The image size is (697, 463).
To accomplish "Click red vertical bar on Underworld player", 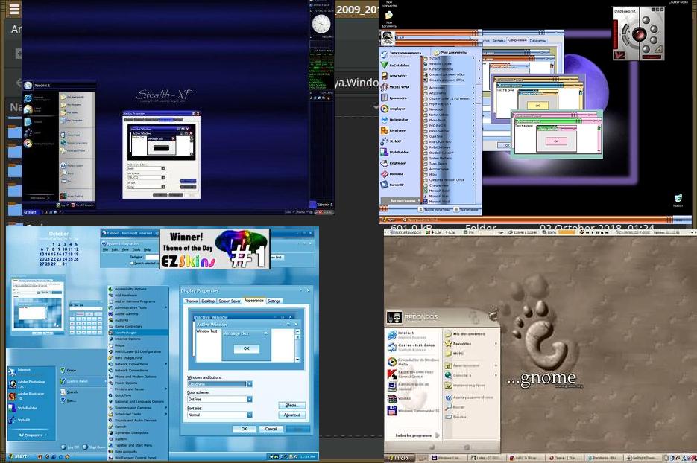I will tap(616, 35).
